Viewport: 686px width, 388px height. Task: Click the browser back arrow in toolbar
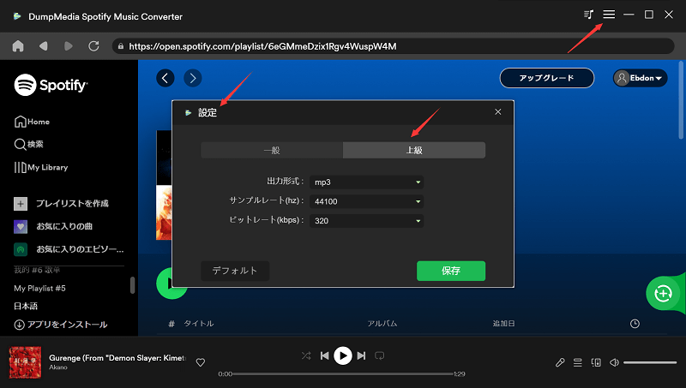43,46
